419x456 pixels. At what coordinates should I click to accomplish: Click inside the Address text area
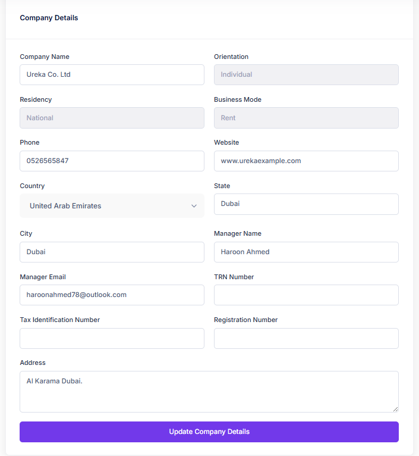pyautogui.click(x=209, y=392)
